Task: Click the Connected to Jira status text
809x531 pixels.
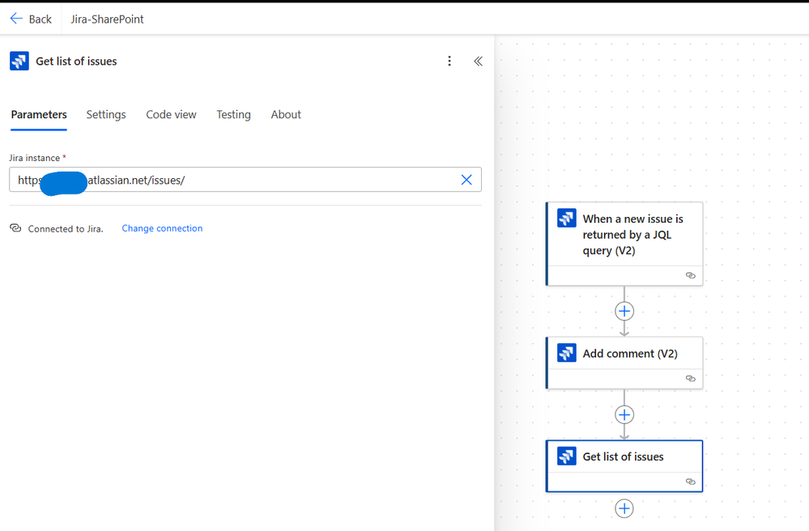Action: pos(66,229)
